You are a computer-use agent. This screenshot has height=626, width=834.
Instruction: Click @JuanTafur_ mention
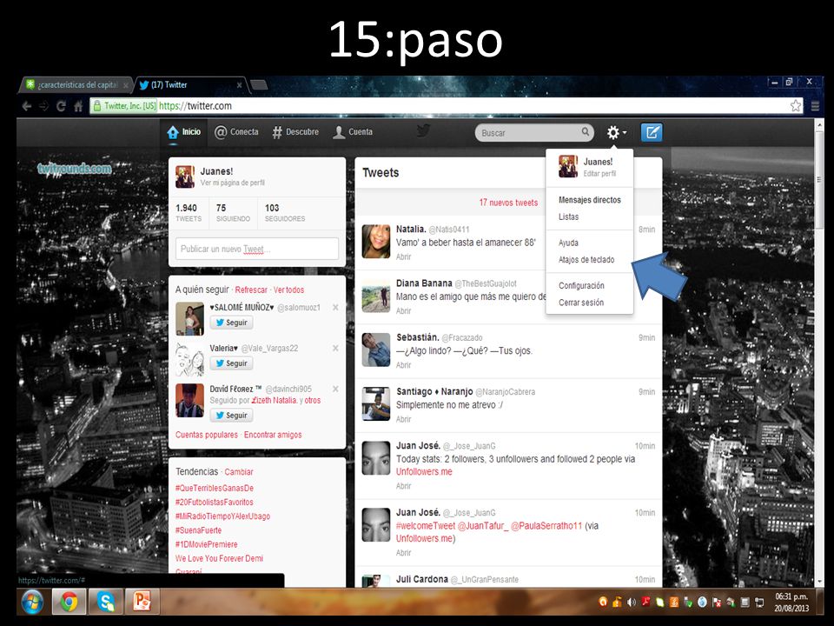(x=482, y=526)
